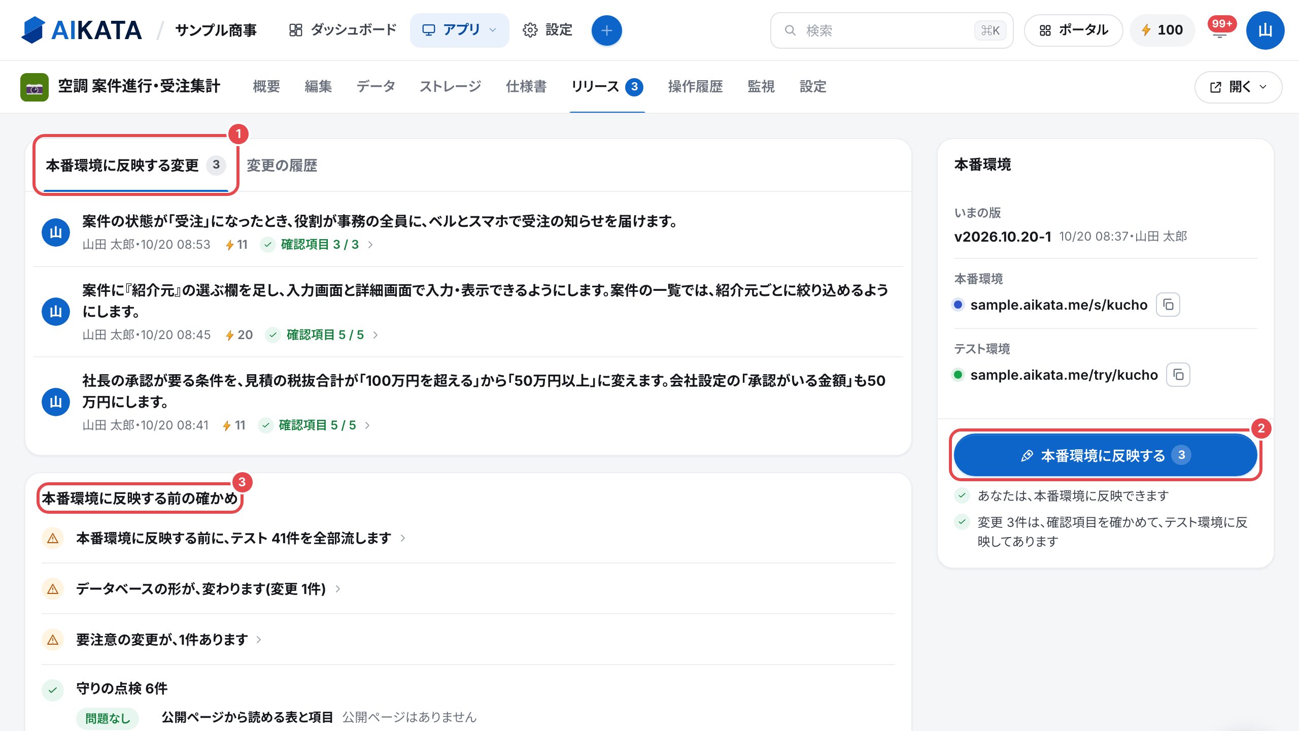The height and width of the screenshot is (731, 1299).
Task: Switch to 変更の履歴 tab
Action: [282, 165]
